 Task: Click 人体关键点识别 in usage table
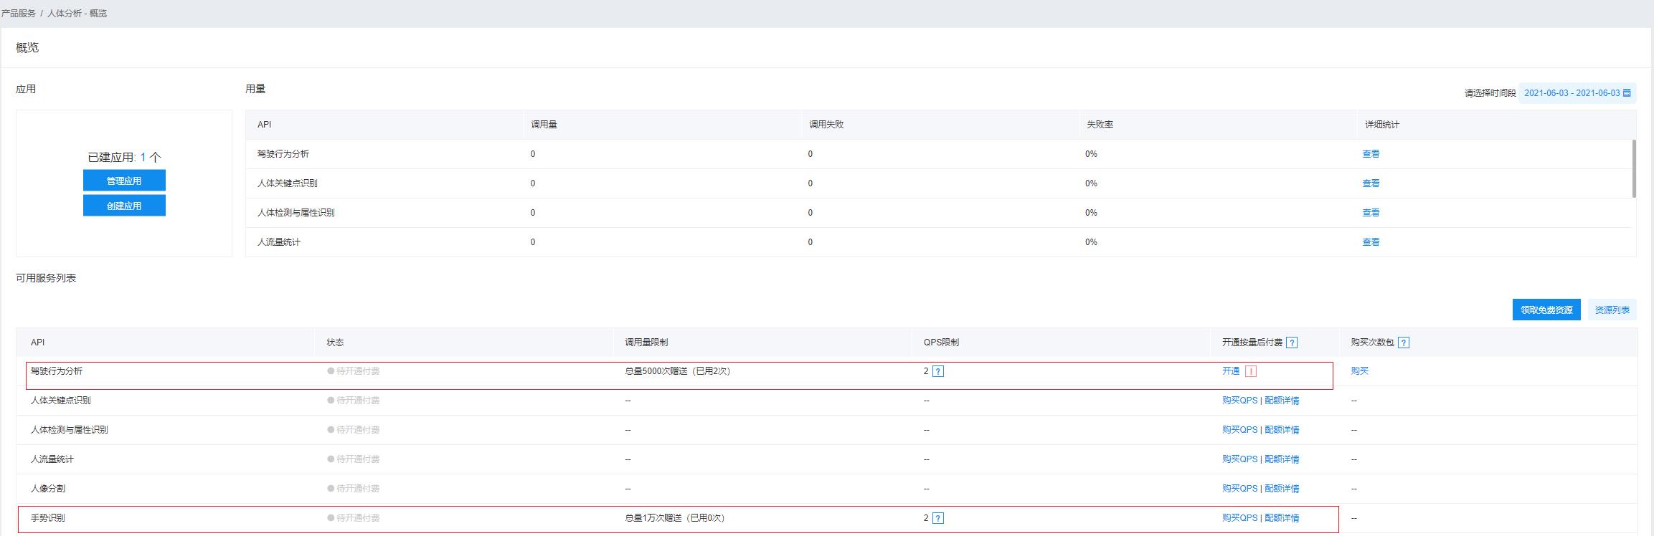(287, 183)
